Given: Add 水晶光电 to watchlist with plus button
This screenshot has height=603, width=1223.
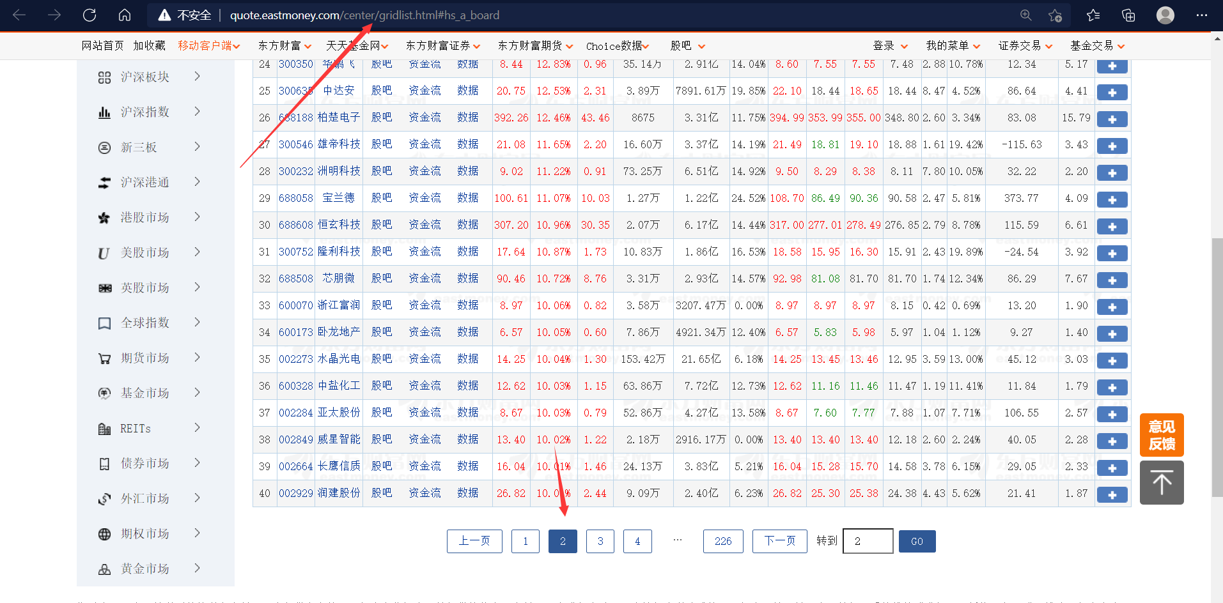Looking at the screenshot, I should (1112, 361).
